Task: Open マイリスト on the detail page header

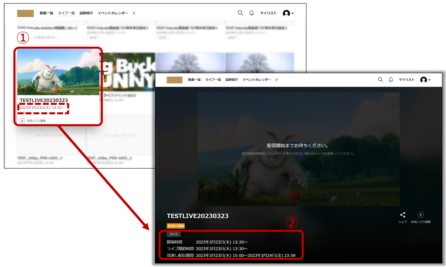Action: click(406, 80)
